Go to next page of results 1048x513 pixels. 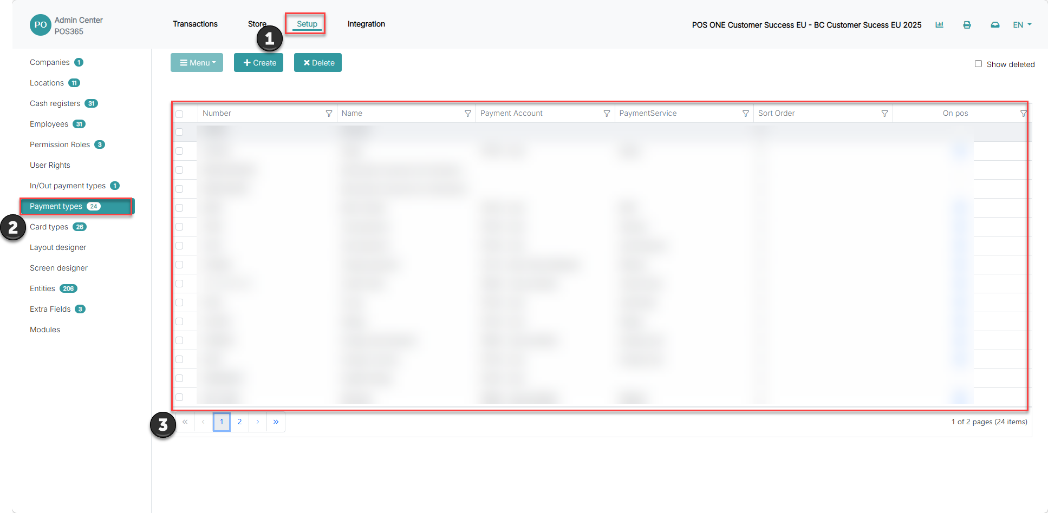point(258,422)
